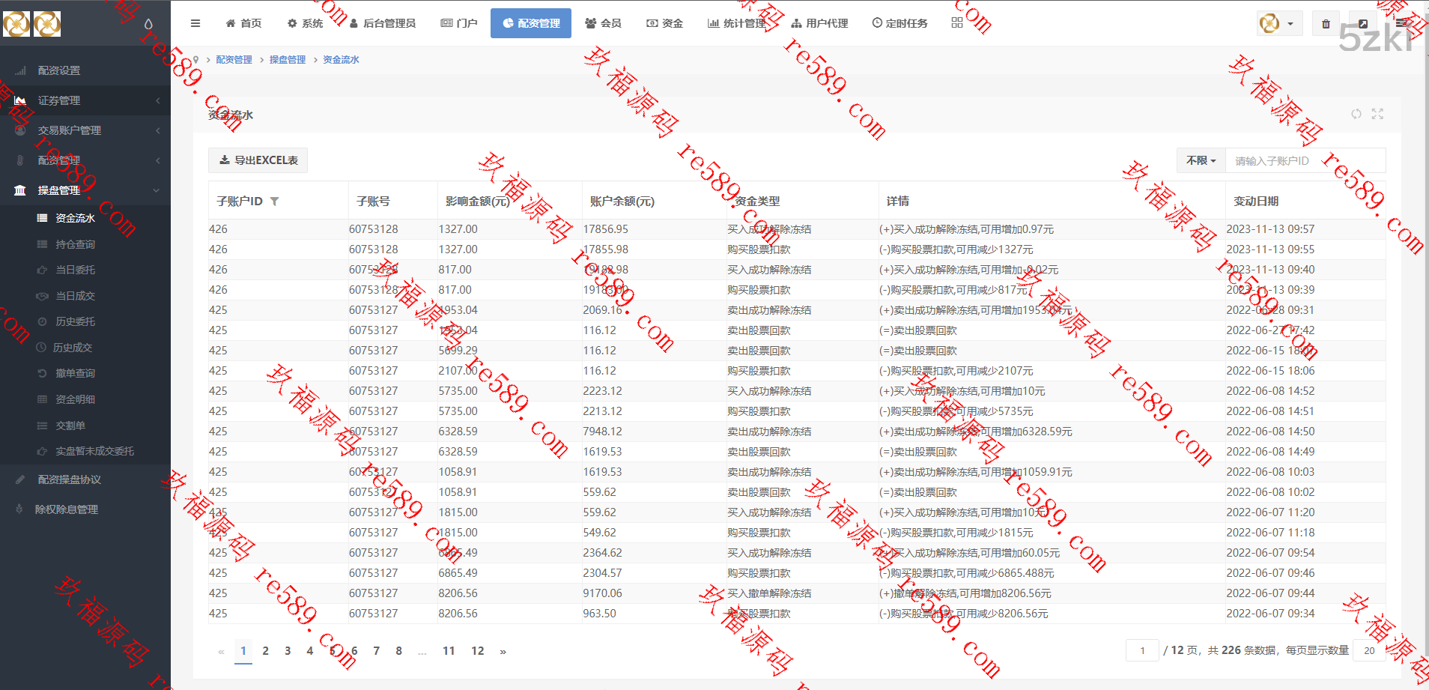
Task: Click the four-squares grid icon in top navigation
Action: coord(957,23)
